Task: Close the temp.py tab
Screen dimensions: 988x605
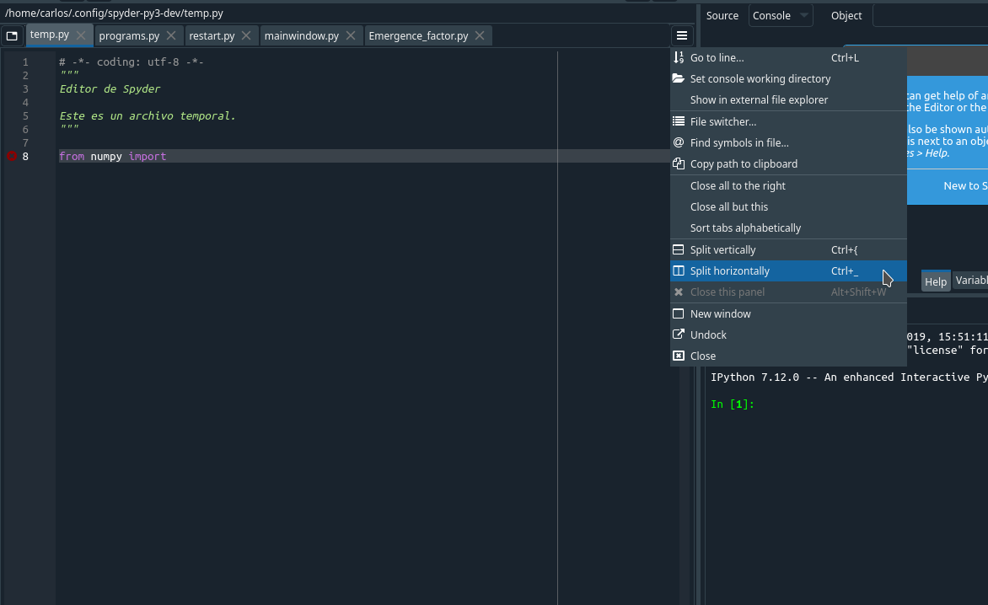Action: coord(81,35)
